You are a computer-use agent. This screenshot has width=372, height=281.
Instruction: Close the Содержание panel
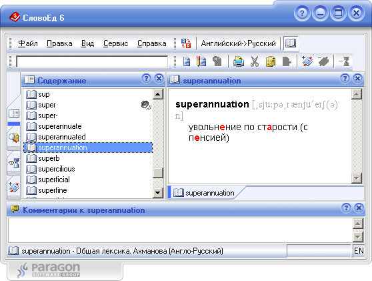(159, 78)
